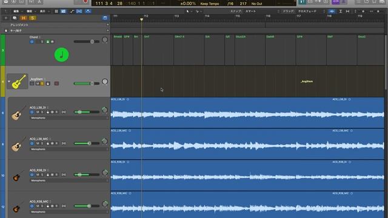Screen dimensions: 388x218
Task: Click the record button in transport
Action: pyautogui.click(x=85, y=1)
